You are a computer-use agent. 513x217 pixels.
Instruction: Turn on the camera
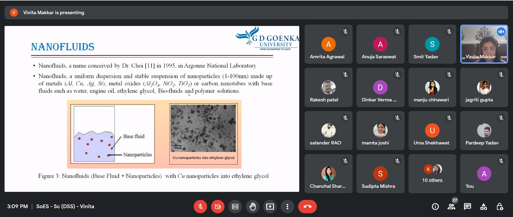point(218,207)
